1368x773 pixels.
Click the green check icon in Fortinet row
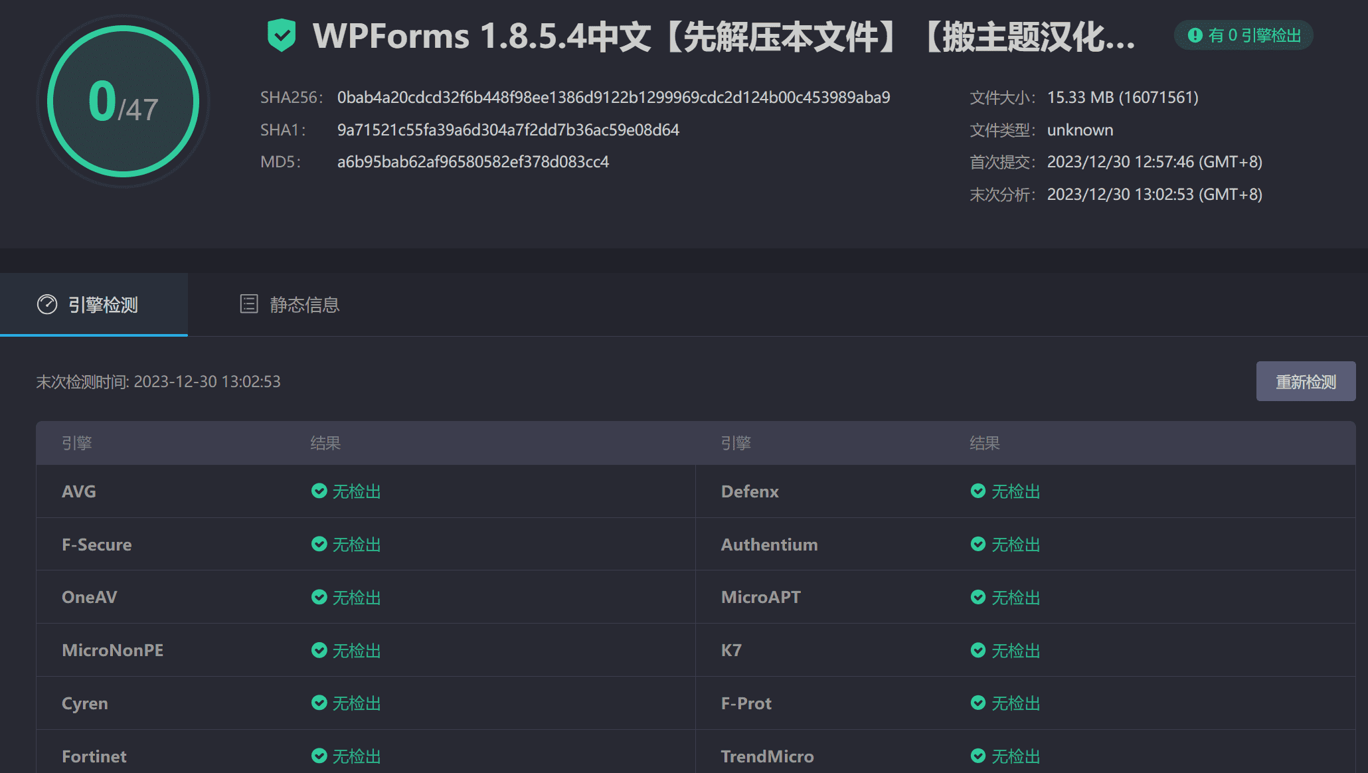319,756
